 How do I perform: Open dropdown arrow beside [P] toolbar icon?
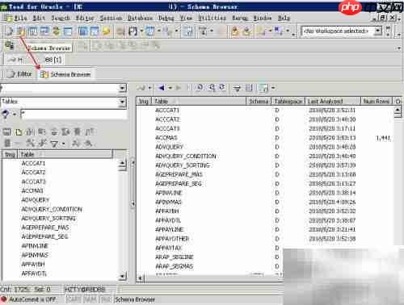[141, 31]
